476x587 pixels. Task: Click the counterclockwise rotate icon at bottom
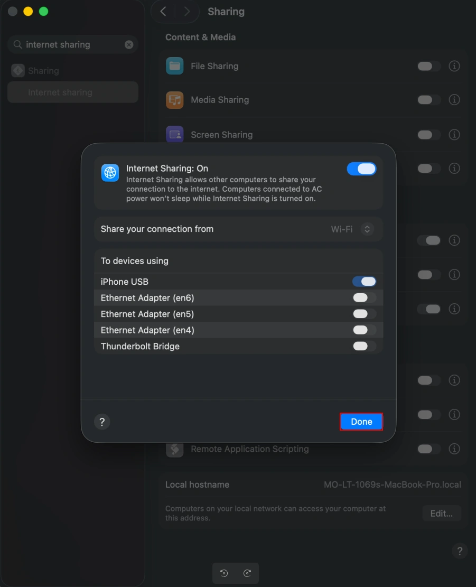(224, 573)
